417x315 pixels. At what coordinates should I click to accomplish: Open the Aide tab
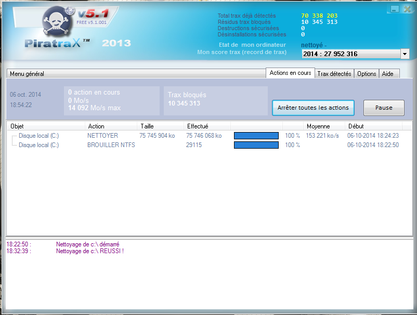point(389,74)
